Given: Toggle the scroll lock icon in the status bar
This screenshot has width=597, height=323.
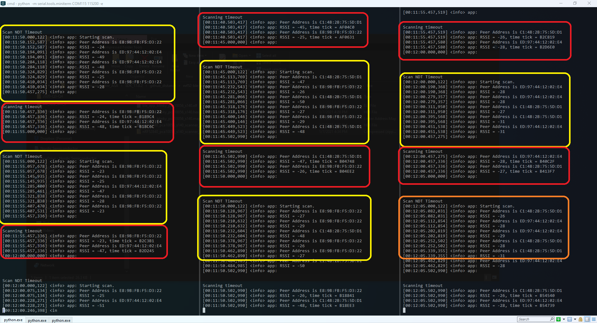Looking at the screenshot, I should [x=581, y=319].
